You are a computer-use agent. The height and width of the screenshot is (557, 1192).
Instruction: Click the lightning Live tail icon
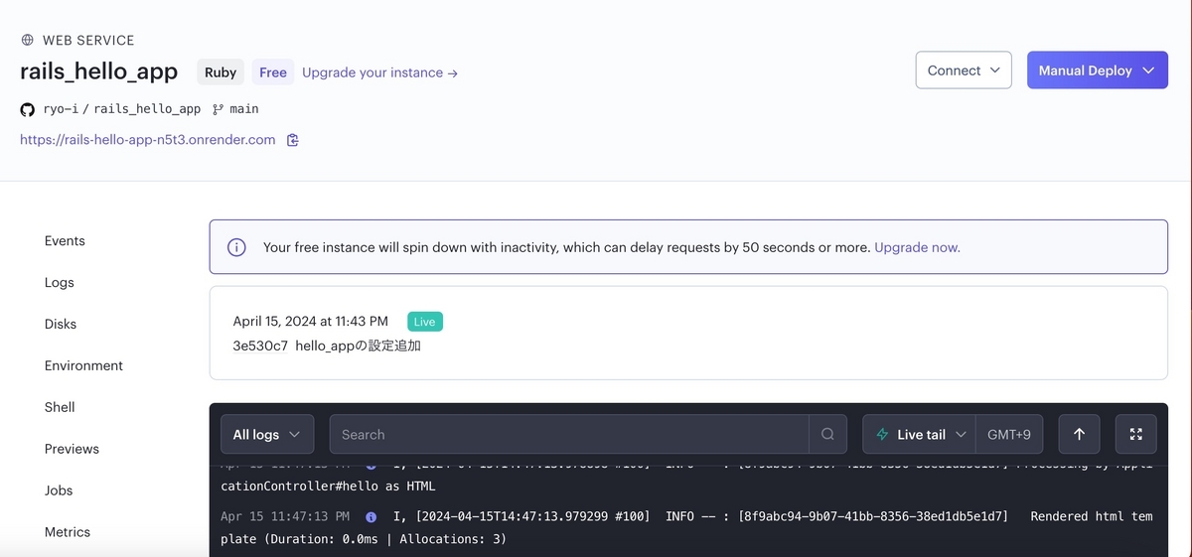coord(882,435)
